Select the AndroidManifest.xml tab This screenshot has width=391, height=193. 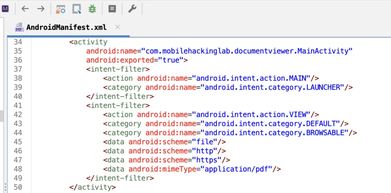[x=66, y=27]
